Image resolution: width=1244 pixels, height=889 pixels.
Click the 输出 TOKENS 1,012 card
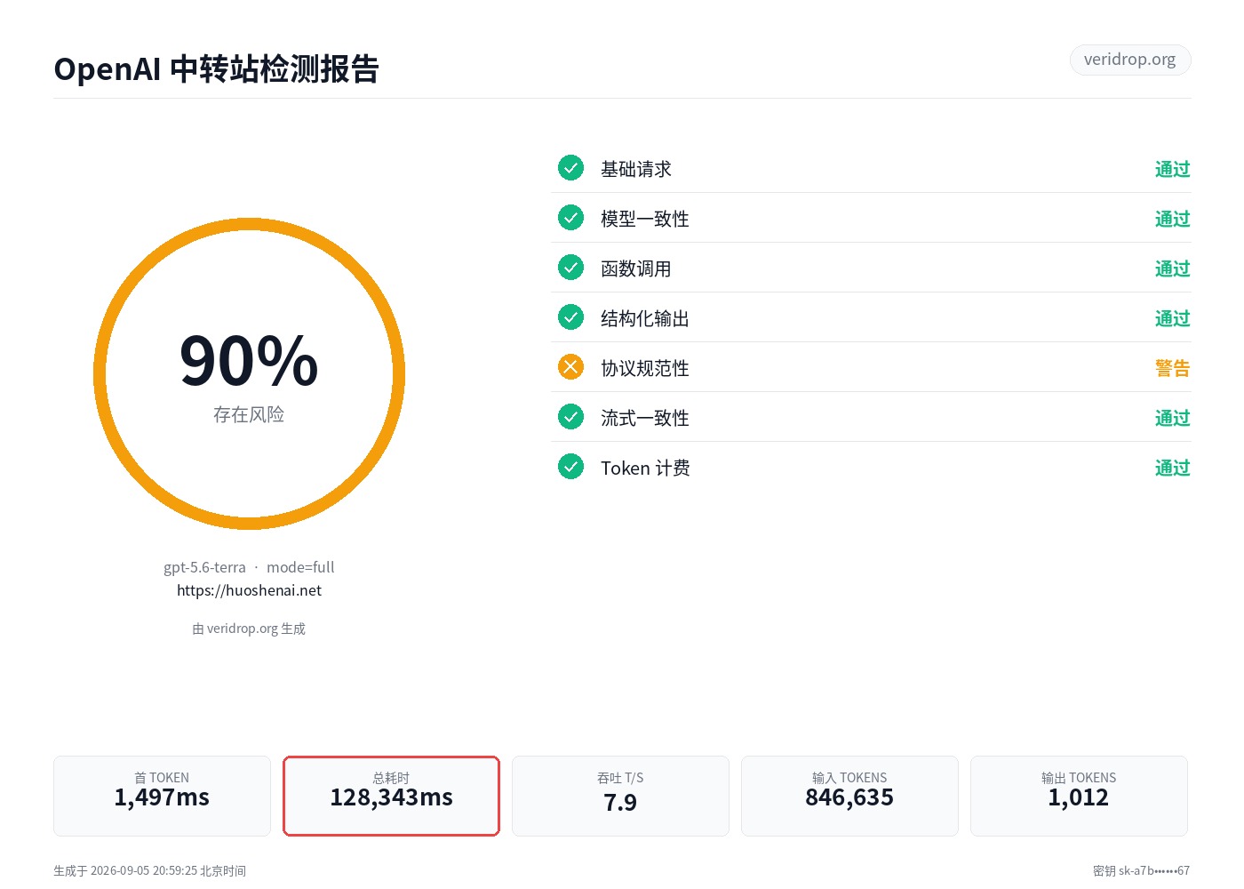pyautogui.click(x=1079, y=796)
